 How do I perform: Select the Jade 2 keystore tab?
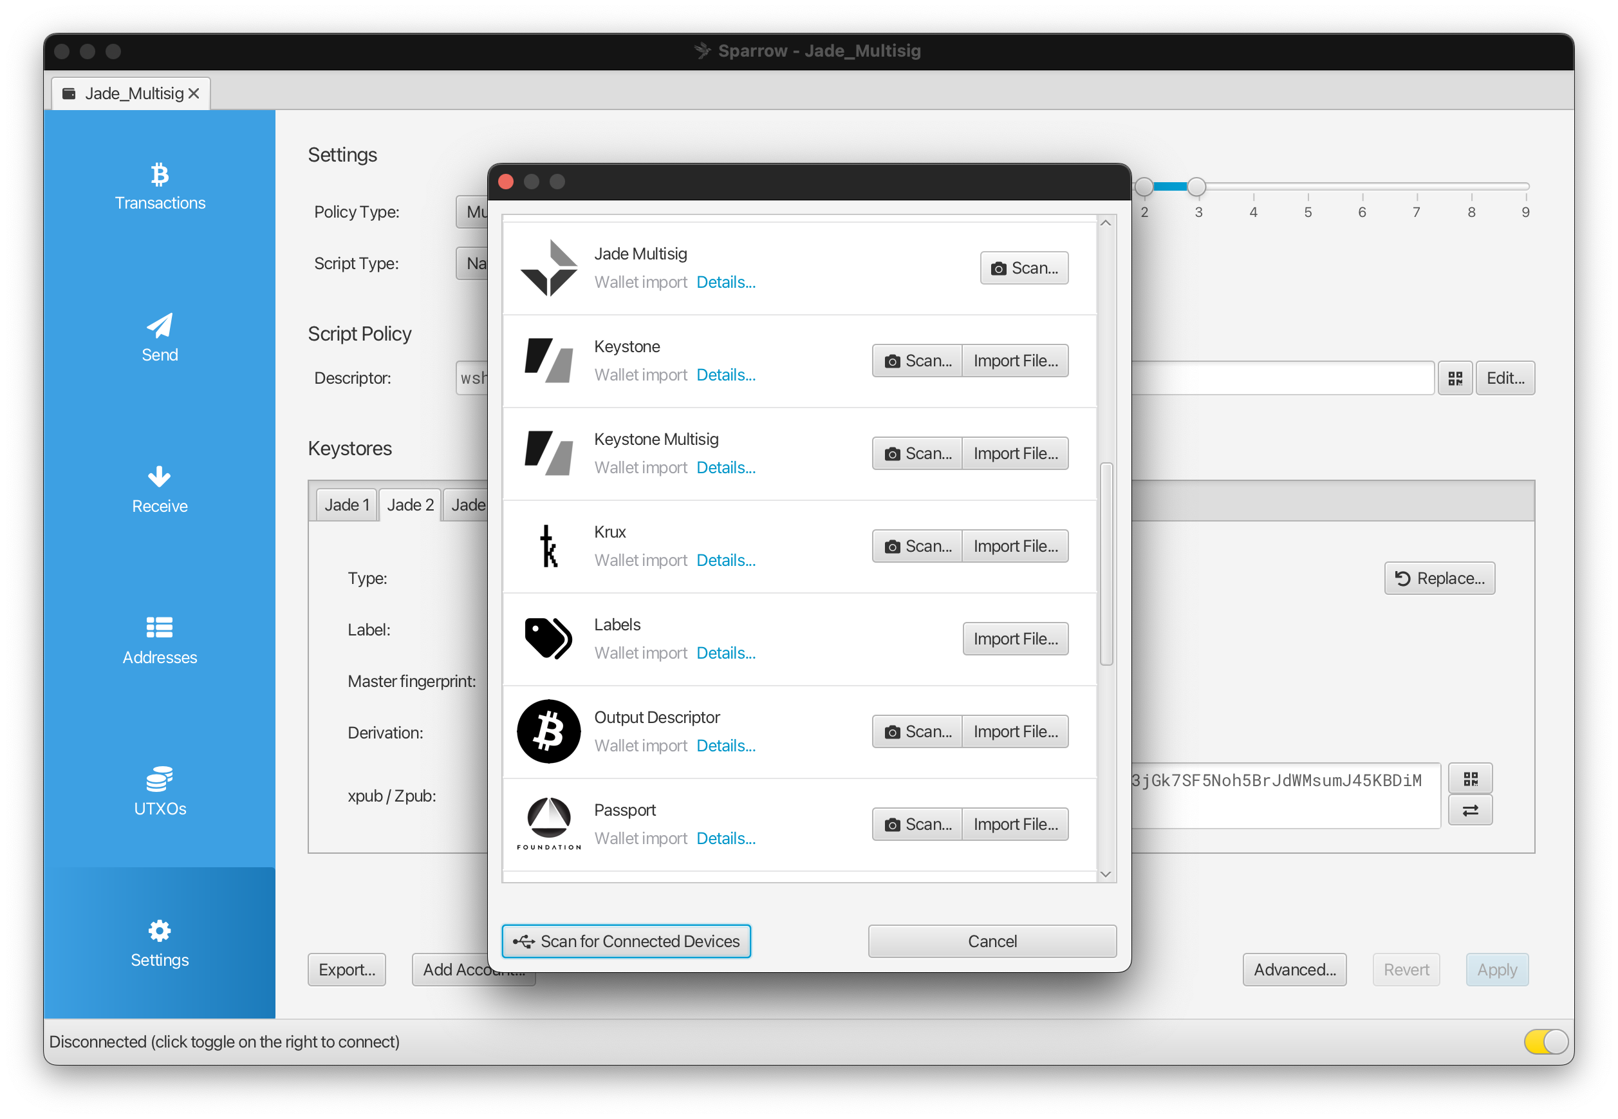click(411, 505)
